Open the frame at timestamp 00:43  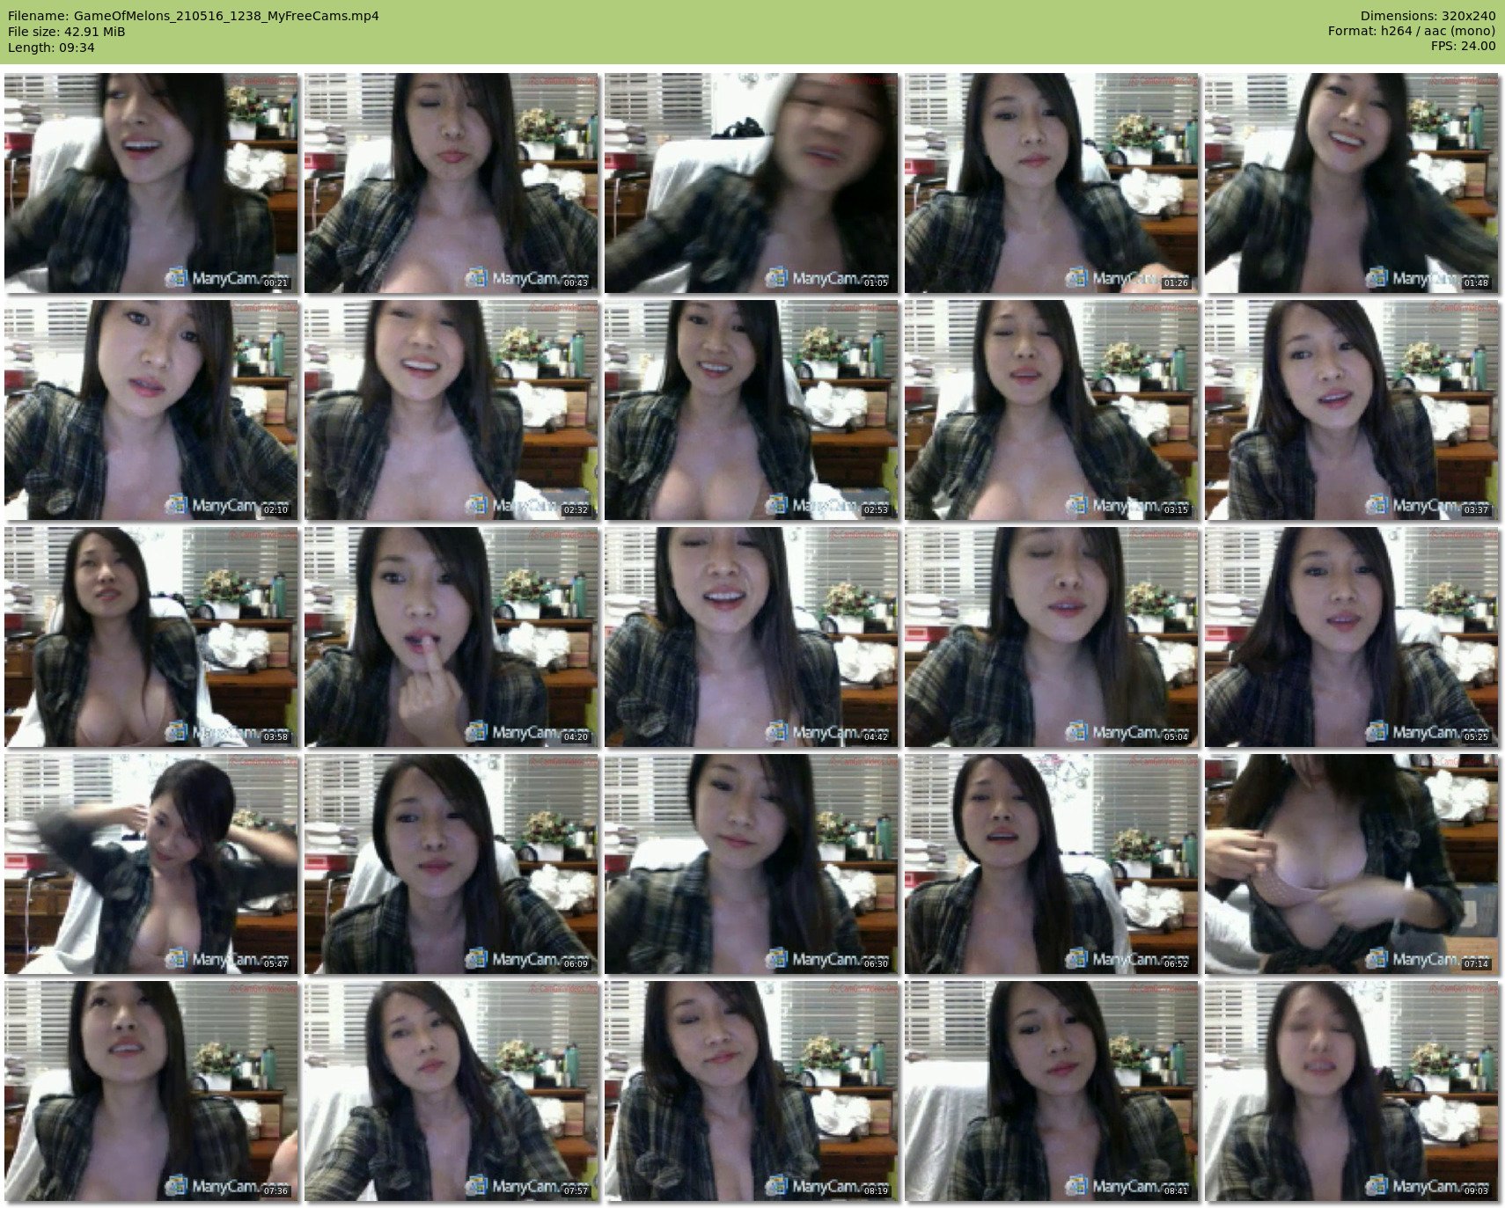click(451, 183)
